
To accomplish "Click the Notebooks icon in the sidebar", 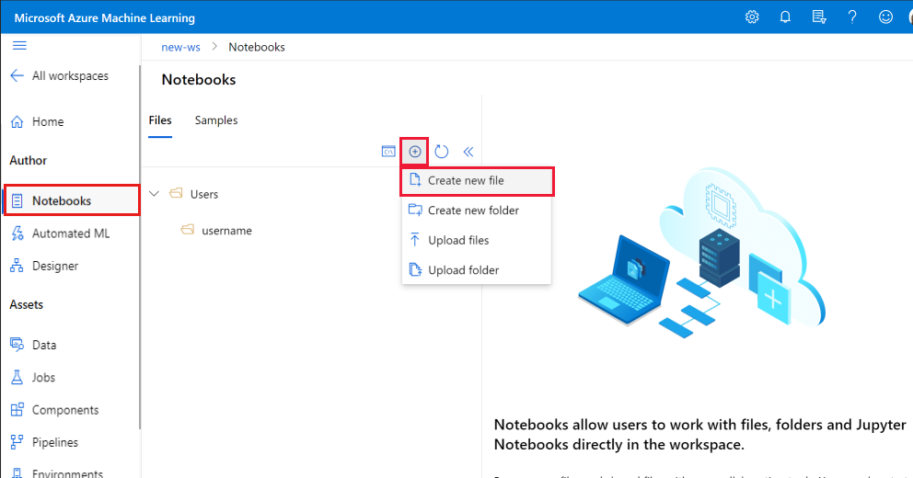I will (17, 200).
